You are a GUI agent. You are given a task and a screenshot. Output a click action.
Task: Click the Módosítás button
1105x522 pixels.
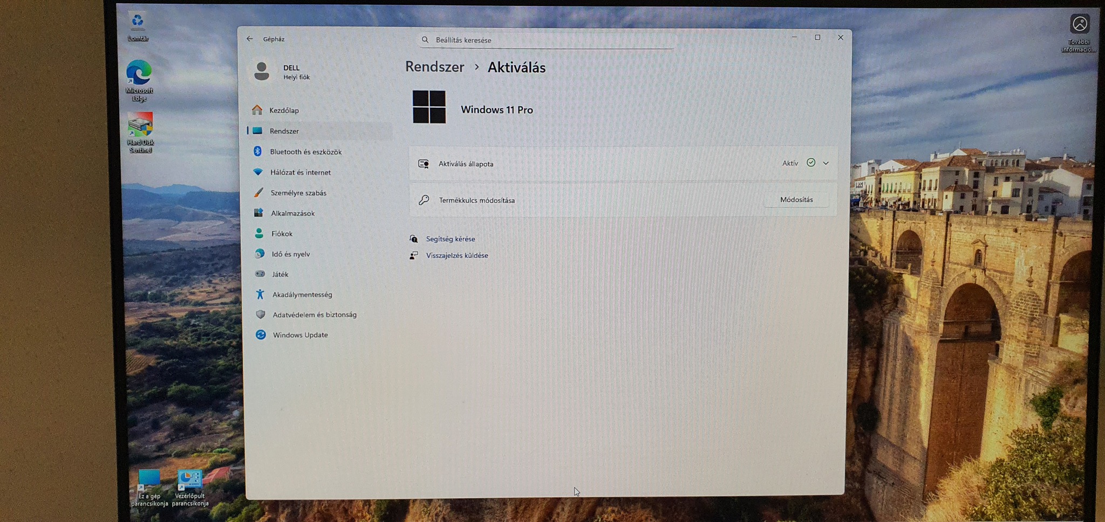tap(796, 199)
